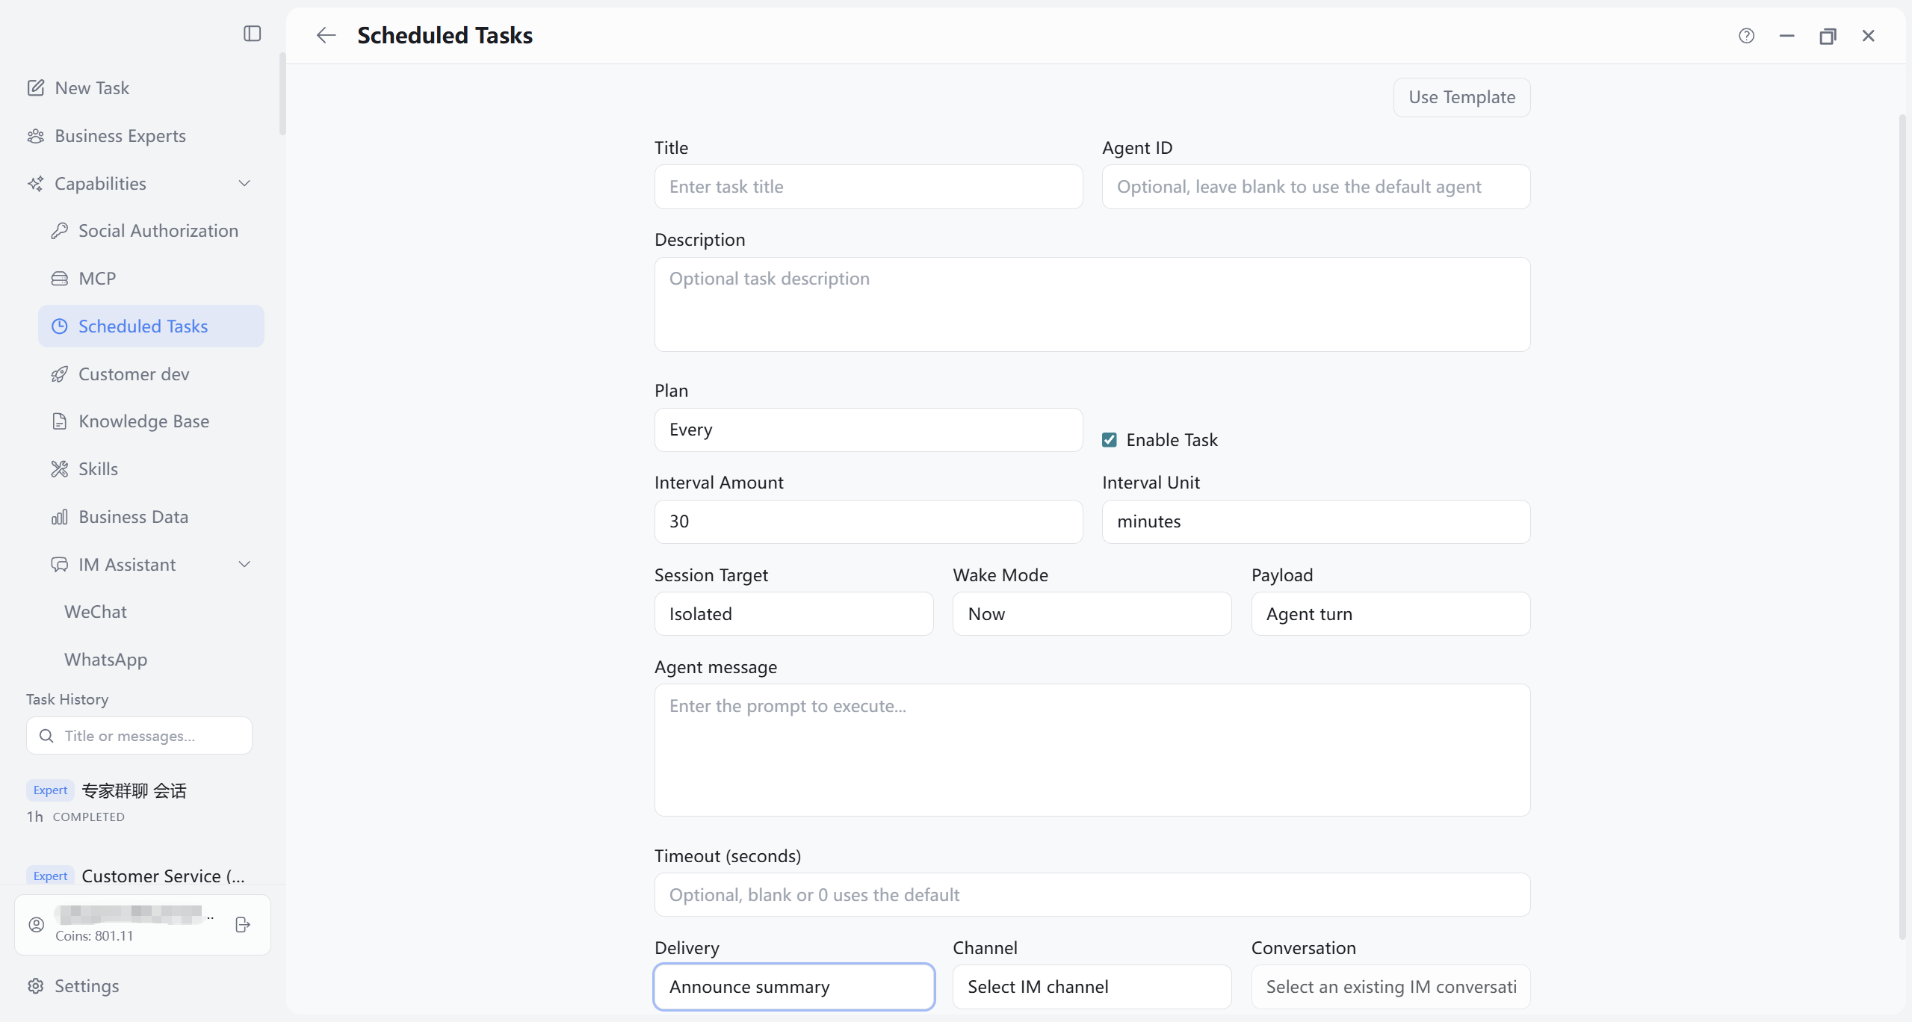The image size is (1912, 1022).
Task: Select Knowledge Base label in the sidebar
Action: tap(144, 421)
